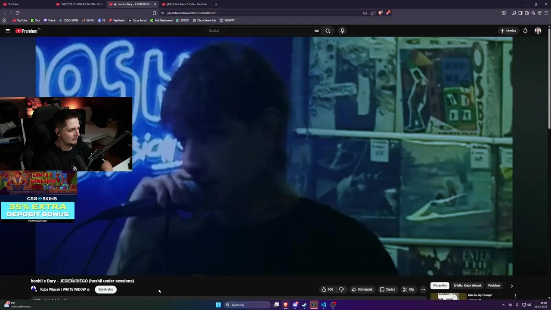Open the browser wallet icon

[x=526, y=13]
